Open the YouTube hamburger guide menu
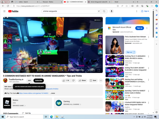 coord(4,11)
